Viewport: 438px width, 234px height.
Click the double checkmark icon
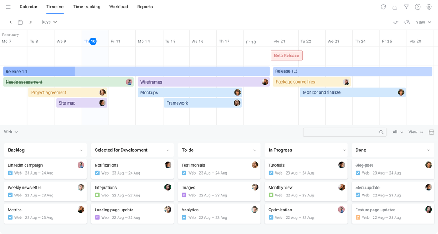point(396,22)
